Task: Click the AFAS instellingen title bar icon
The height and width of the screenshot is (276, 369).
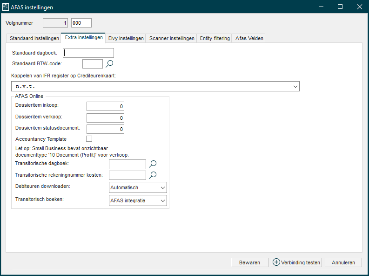Action: coord(6,7)
